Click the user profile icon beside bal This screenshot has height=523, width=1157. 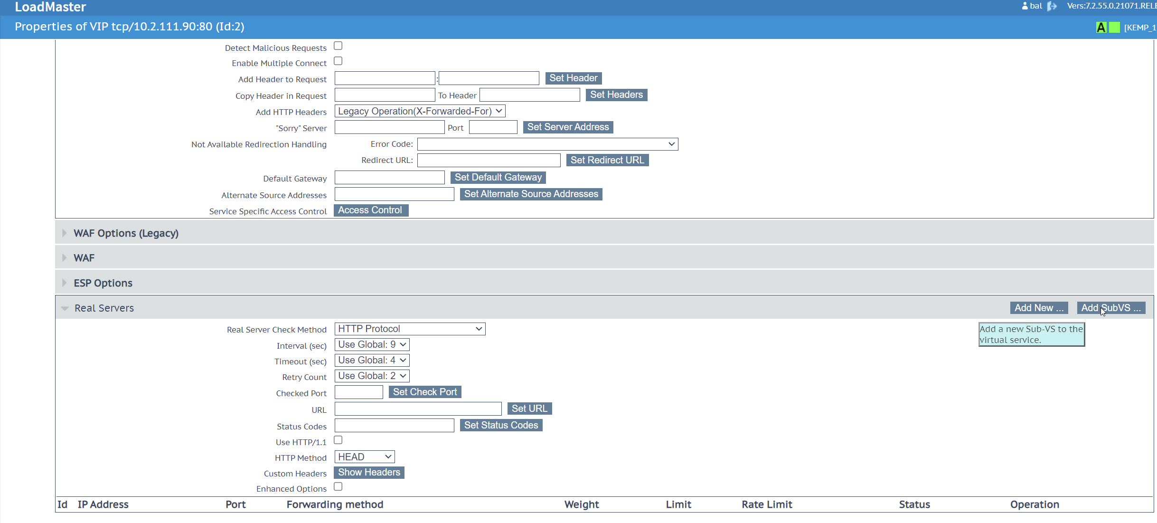coord(1025,6)
